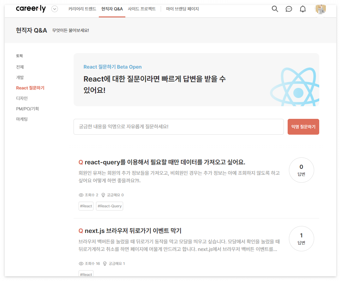The image size is (341, 281).
Task: Click the #React-Query tag
Action: [110, 206]
